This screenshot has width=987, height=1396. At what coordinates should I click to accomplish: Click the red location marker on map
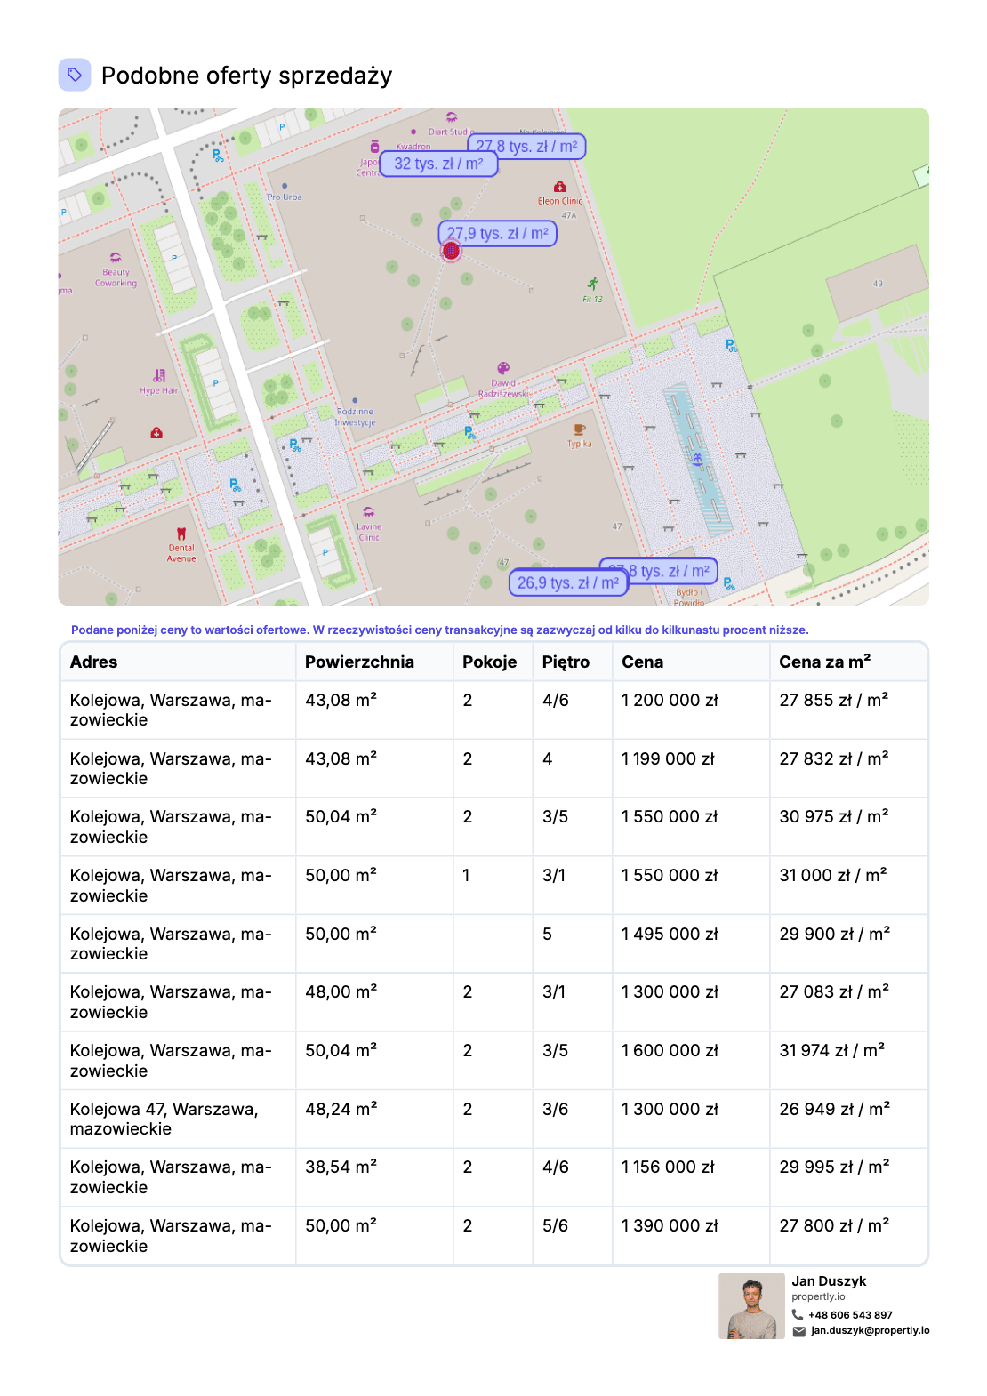click(451, 252)
